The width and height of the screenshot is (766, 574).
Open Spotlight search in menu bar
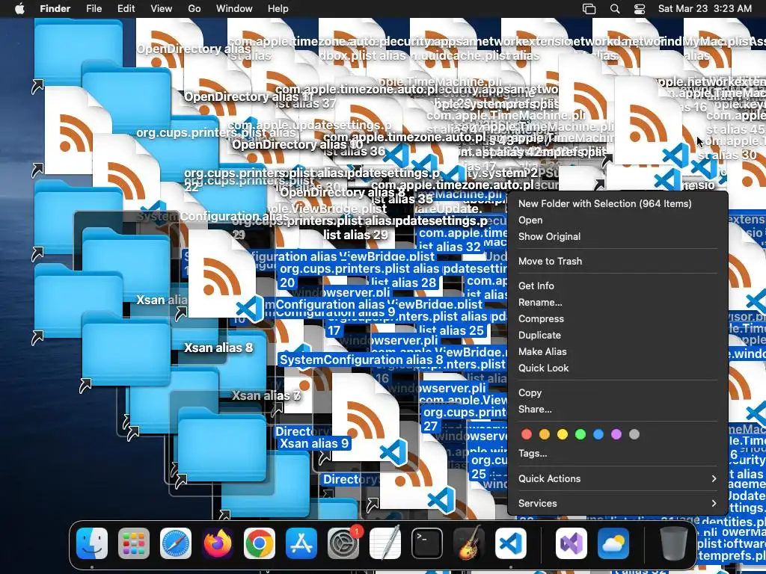[615, 9]
